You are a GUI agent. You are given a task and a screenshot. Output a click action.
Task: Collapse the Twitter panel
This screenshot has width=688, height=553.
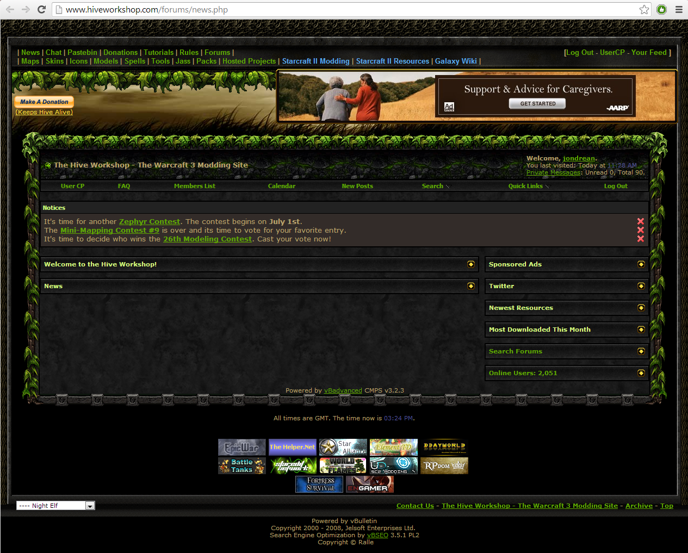coord(641,286)
